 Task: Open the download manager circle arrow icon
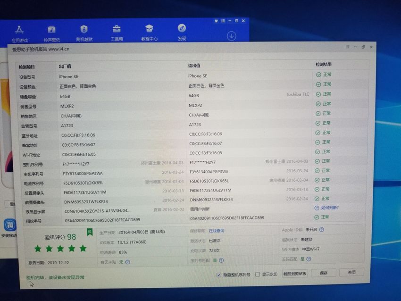pyautogui.click(x=232, y=36)
